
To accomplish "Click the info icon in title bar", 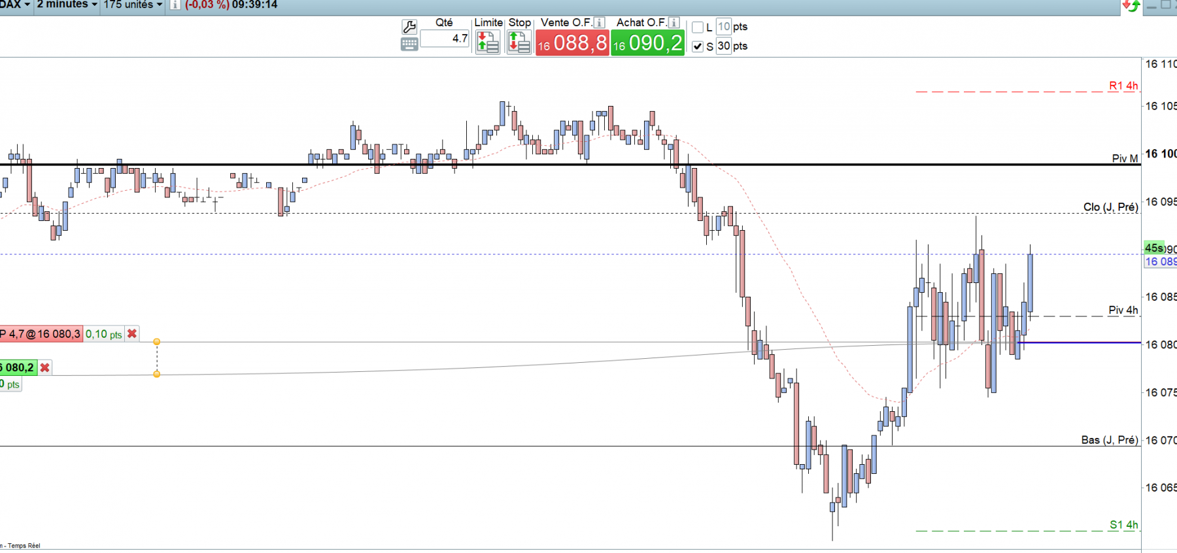I will pyautogui.click(x=175, y=5).
